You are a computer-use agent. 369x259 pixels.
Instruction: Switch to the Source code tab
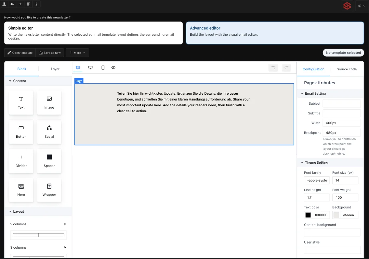point(347,69)
